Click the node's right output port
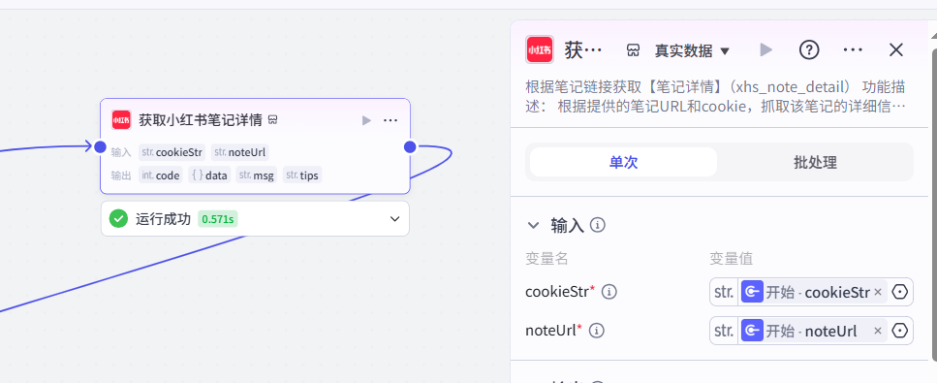 [410, 146]
